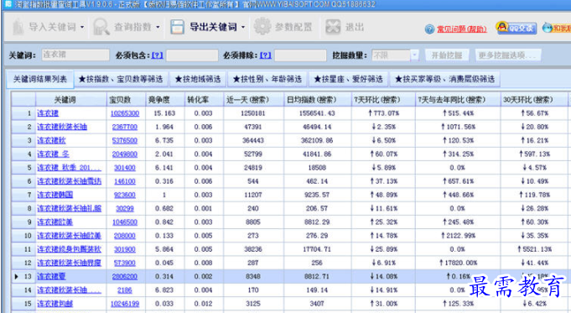
Task: Click the 导入关键词 import icon
Action: [18, 27]
